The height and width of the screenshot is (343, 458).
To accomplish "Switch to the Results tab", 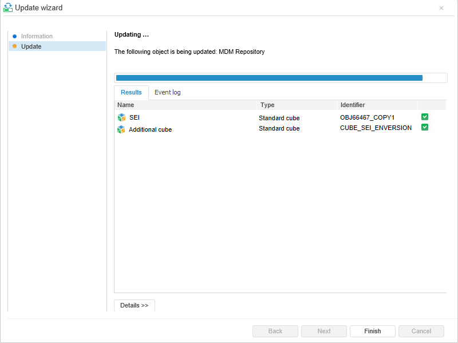I will pos(131,92).
